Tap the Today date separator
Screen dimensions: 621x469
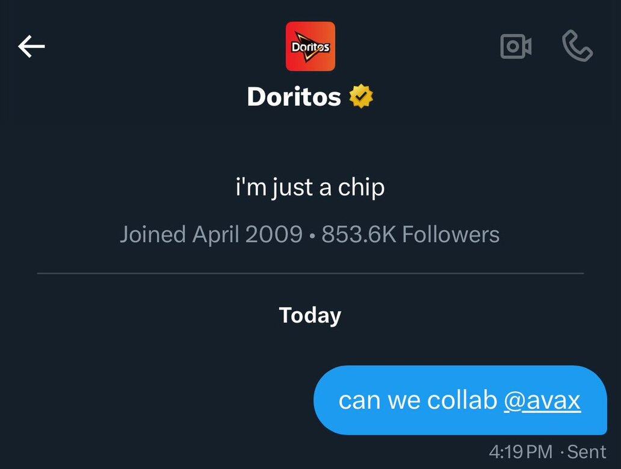pos(310,315)
